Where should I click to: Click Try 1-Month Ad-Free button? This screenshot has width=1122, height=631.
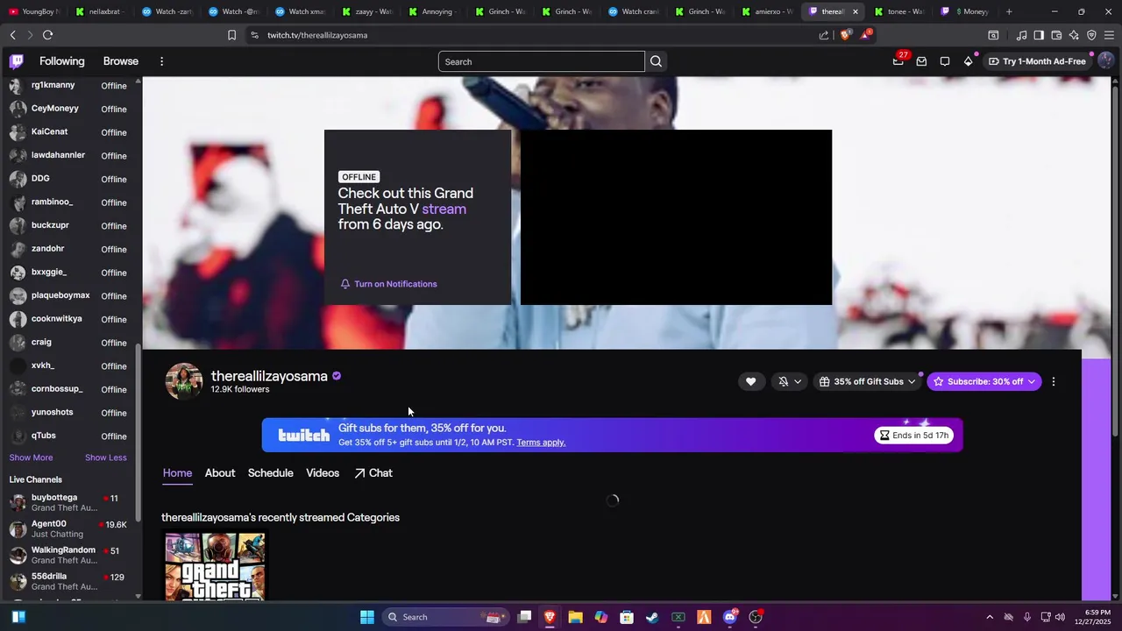[x=1037, y=61]
